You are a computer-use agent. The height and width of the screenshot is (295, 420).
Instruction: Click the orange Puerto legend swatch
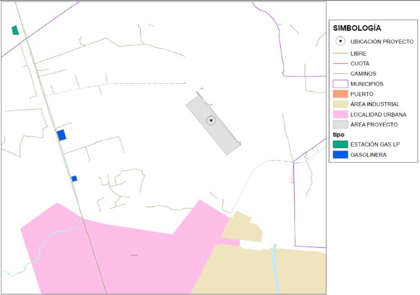coord(340,94)
